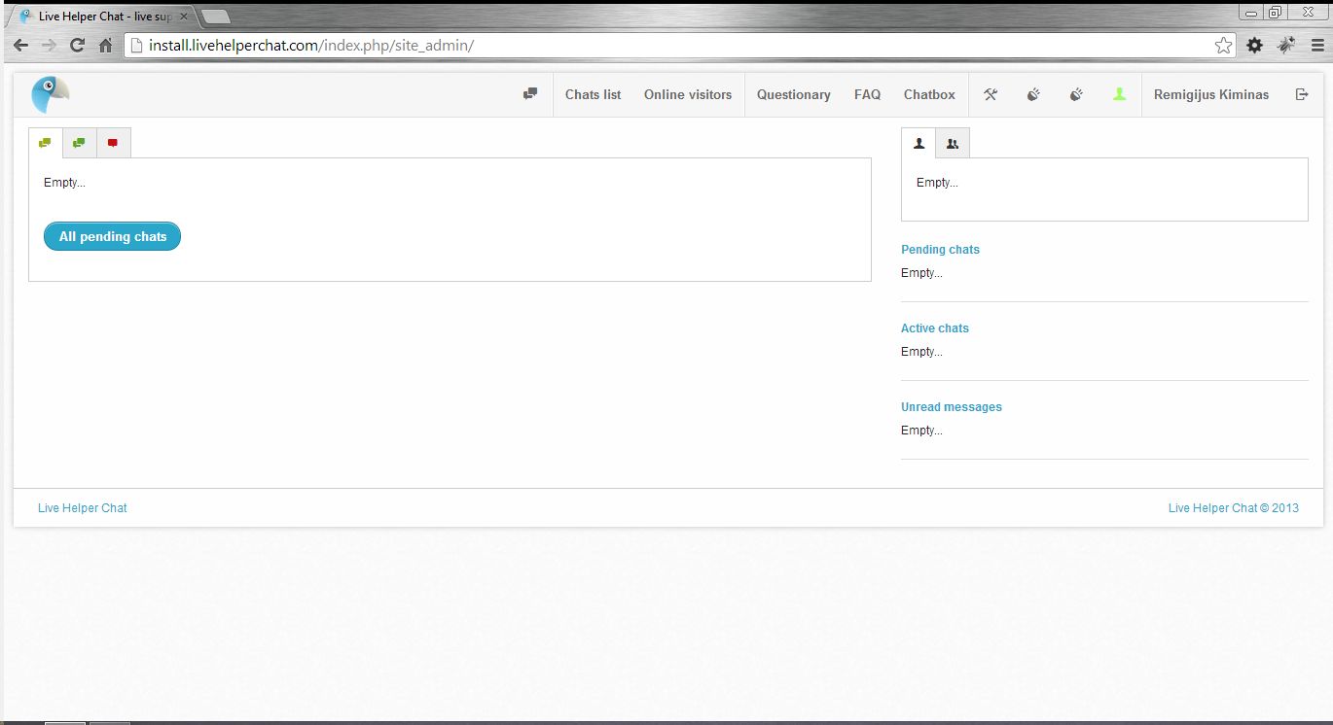Viewport: 1333px width, 725px height.
Task: Open the Pending chats link
Action: (x=940, y=250)
